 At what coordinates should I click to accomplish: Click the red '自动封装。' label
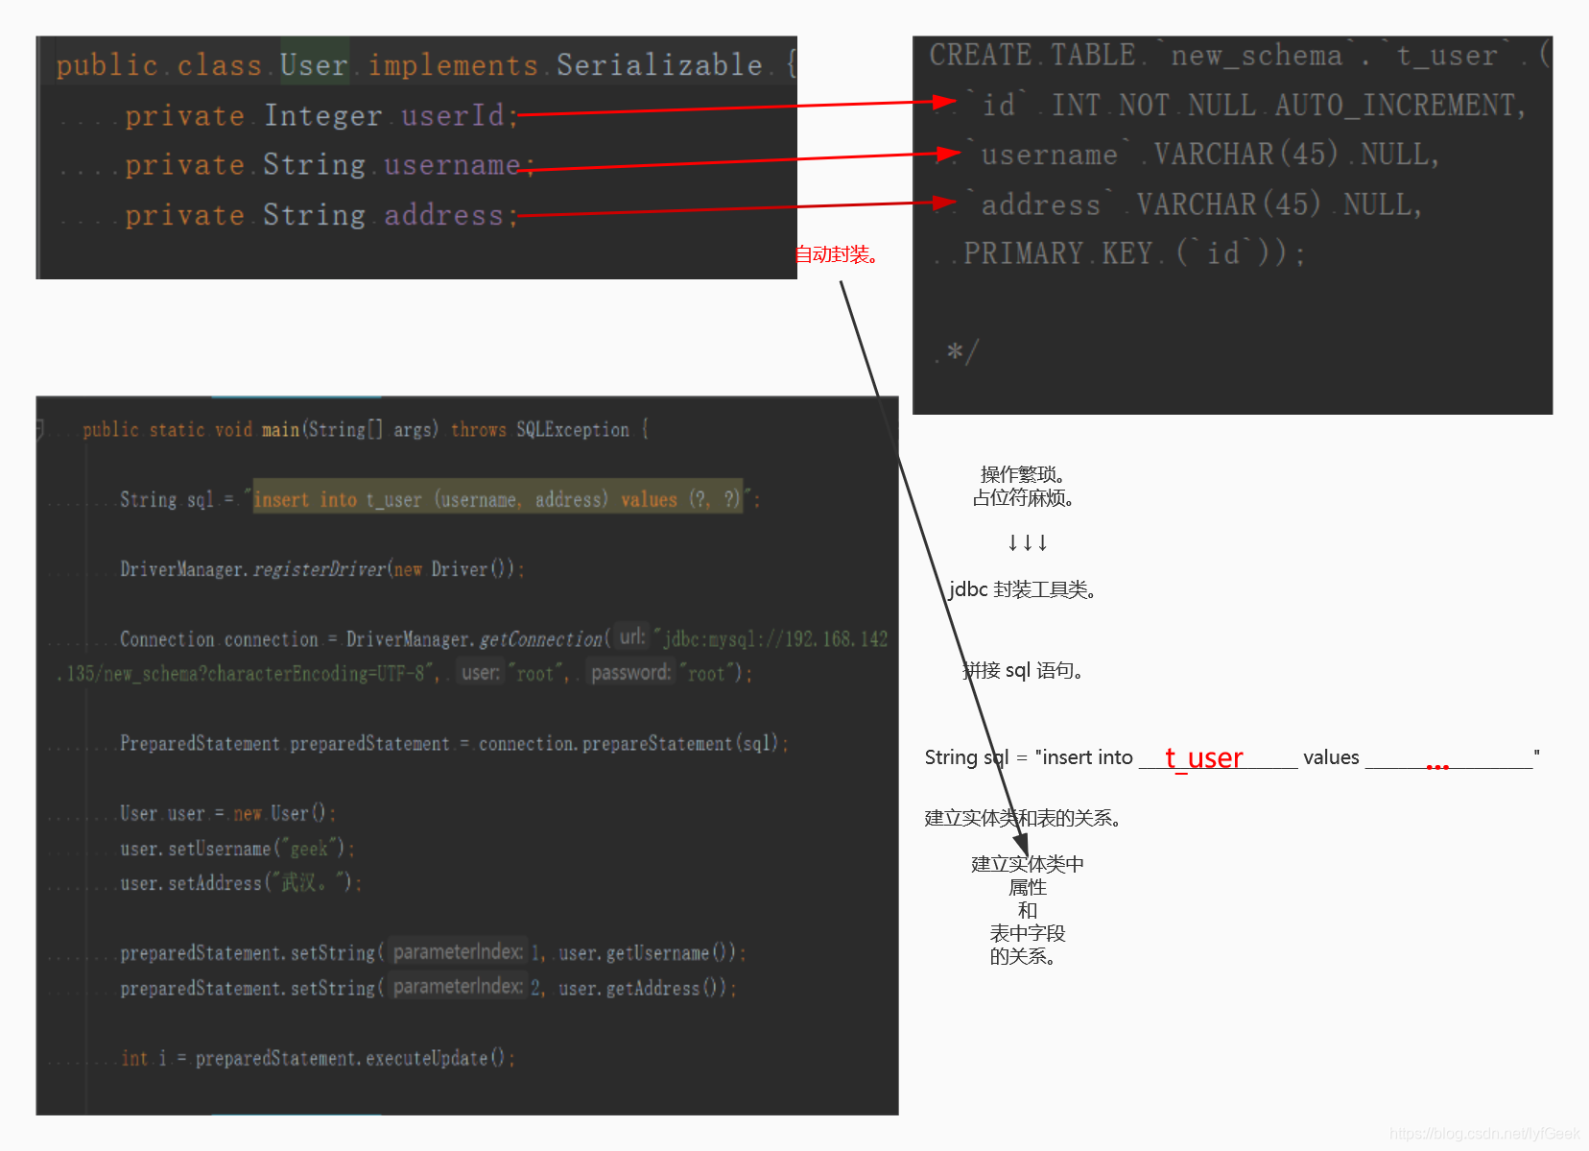point(837,254)
